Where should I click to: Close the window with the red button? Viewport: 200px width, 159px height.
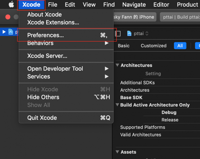8,17
